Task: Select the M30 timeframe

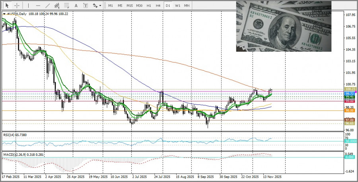Action: click(x=139, y=6)
